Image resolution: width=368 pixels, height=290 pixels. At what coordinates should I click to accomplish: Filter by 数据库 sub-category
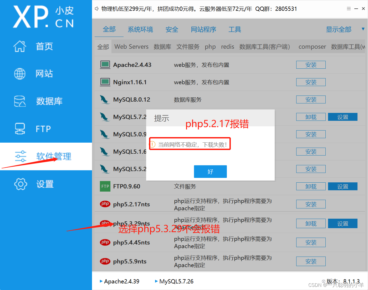(x=162, y=47)
